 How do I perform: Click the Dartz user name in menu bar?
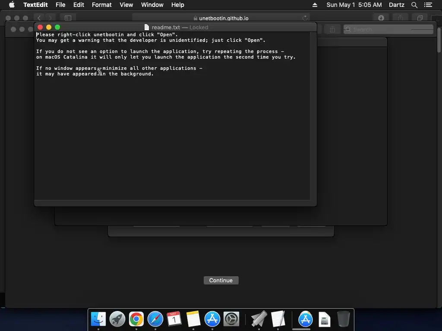click(x=397, y=5)
